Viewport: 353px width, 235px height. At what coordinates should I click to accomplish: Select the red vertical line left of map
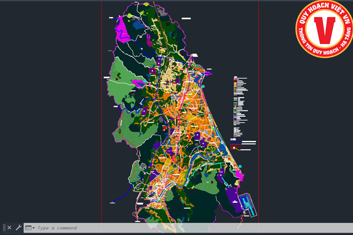point(102,117)
